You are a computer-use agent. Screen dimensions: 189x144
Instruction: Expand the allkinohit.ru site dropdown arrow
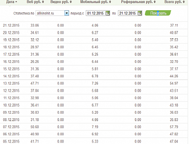click(67, 13)
